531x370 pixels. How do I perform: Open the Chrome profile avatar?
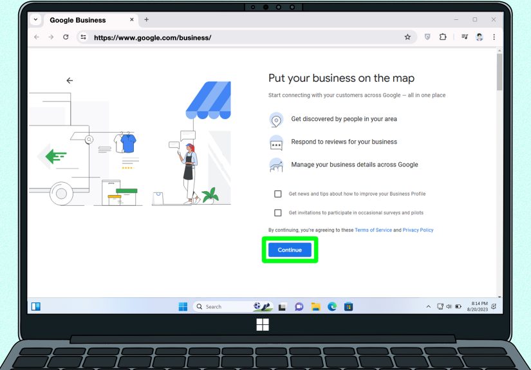[479, 37]
